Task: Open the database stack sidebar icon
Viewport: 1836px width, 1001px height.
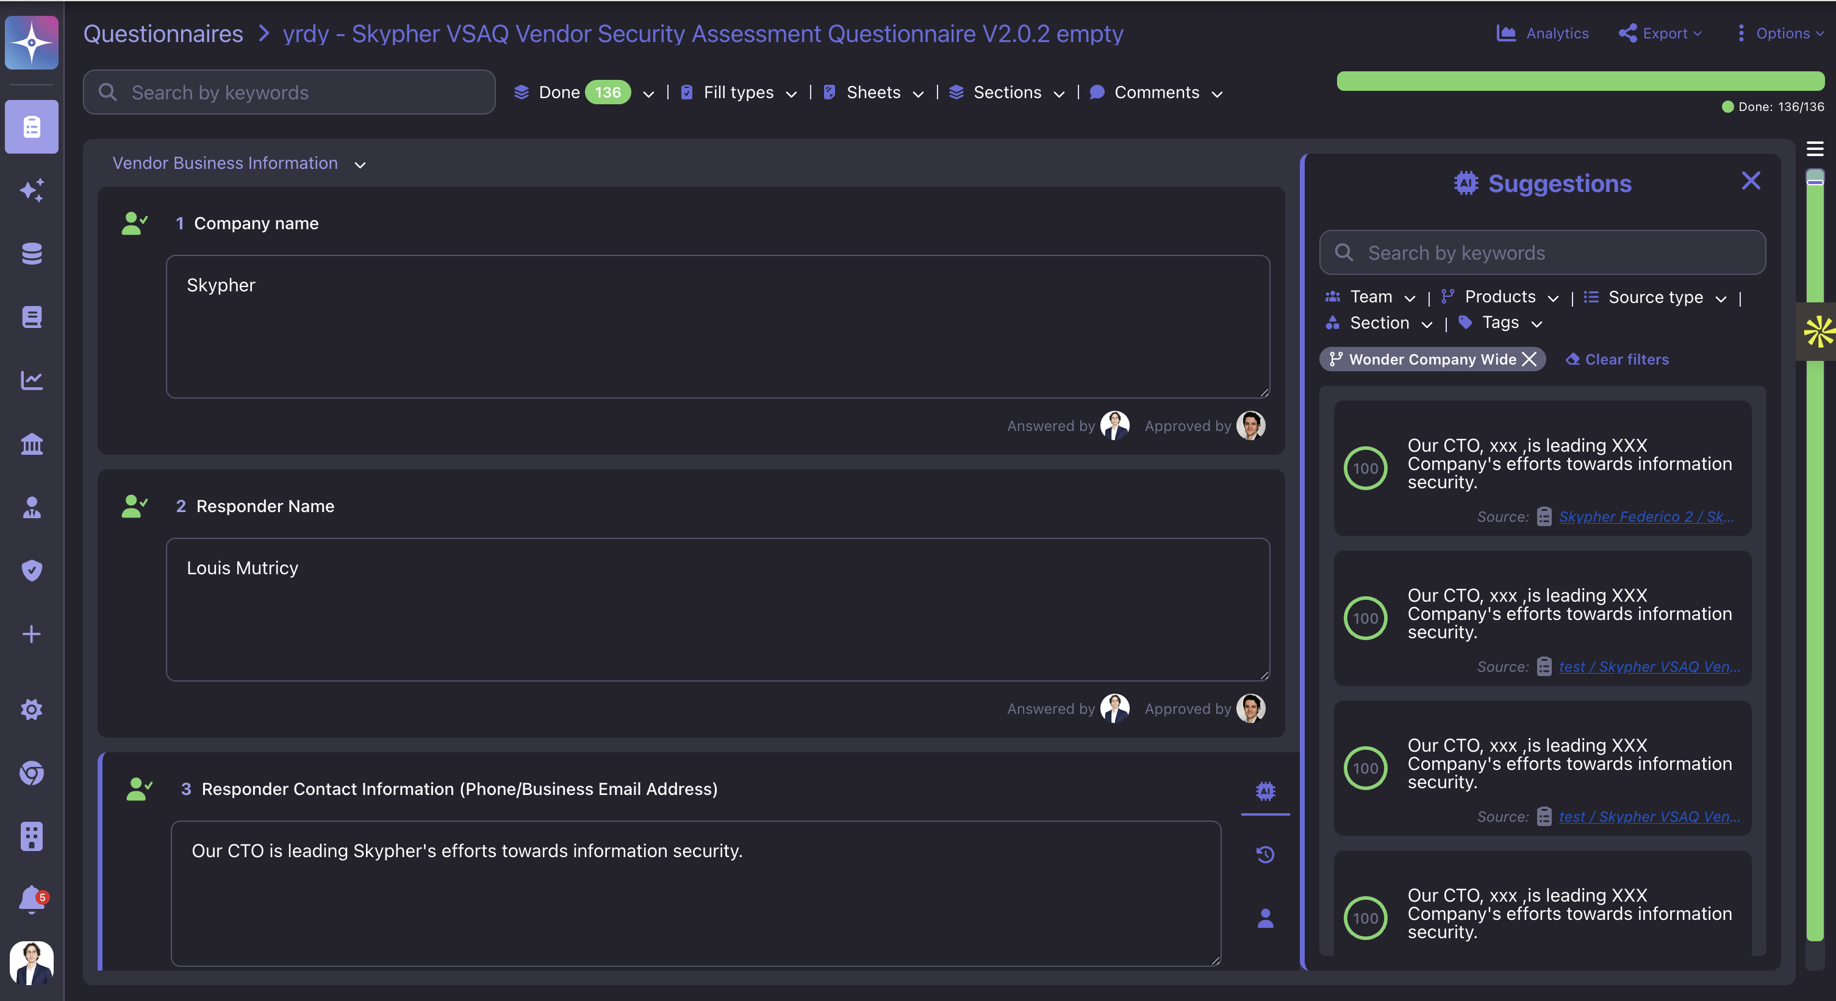Action: pos(31,254)
